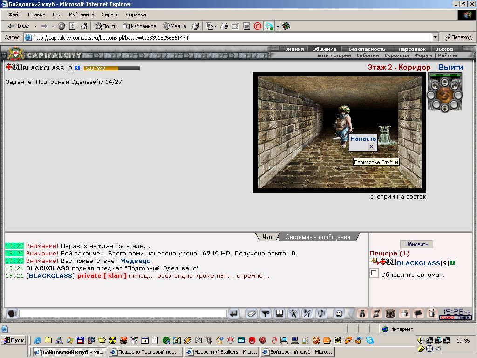Viewport: 477px width, 358px height.
Task: Click the speaking-head icon beside chat input
Action: pos(12,313)
